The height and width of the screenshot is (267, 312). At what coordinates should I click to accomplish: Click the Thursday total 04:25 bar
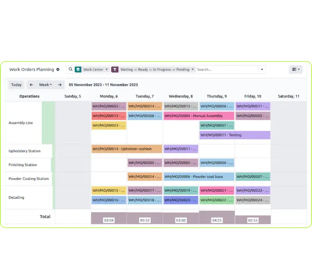217,218
